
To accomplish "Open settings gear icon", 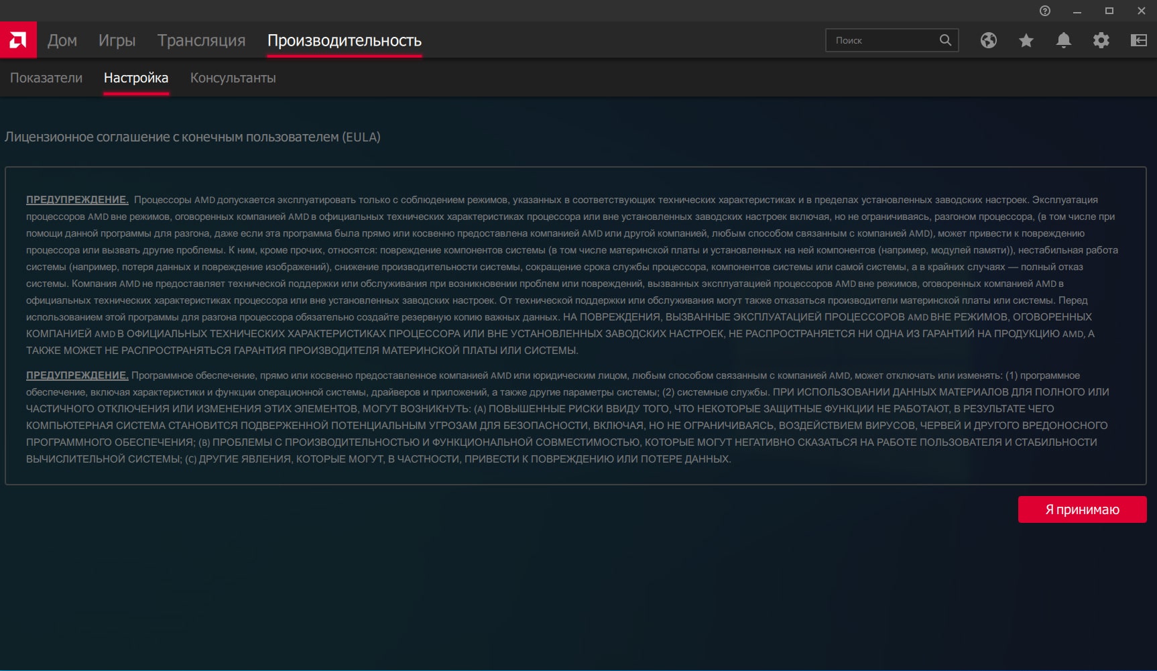I will tap(1101, 40).
